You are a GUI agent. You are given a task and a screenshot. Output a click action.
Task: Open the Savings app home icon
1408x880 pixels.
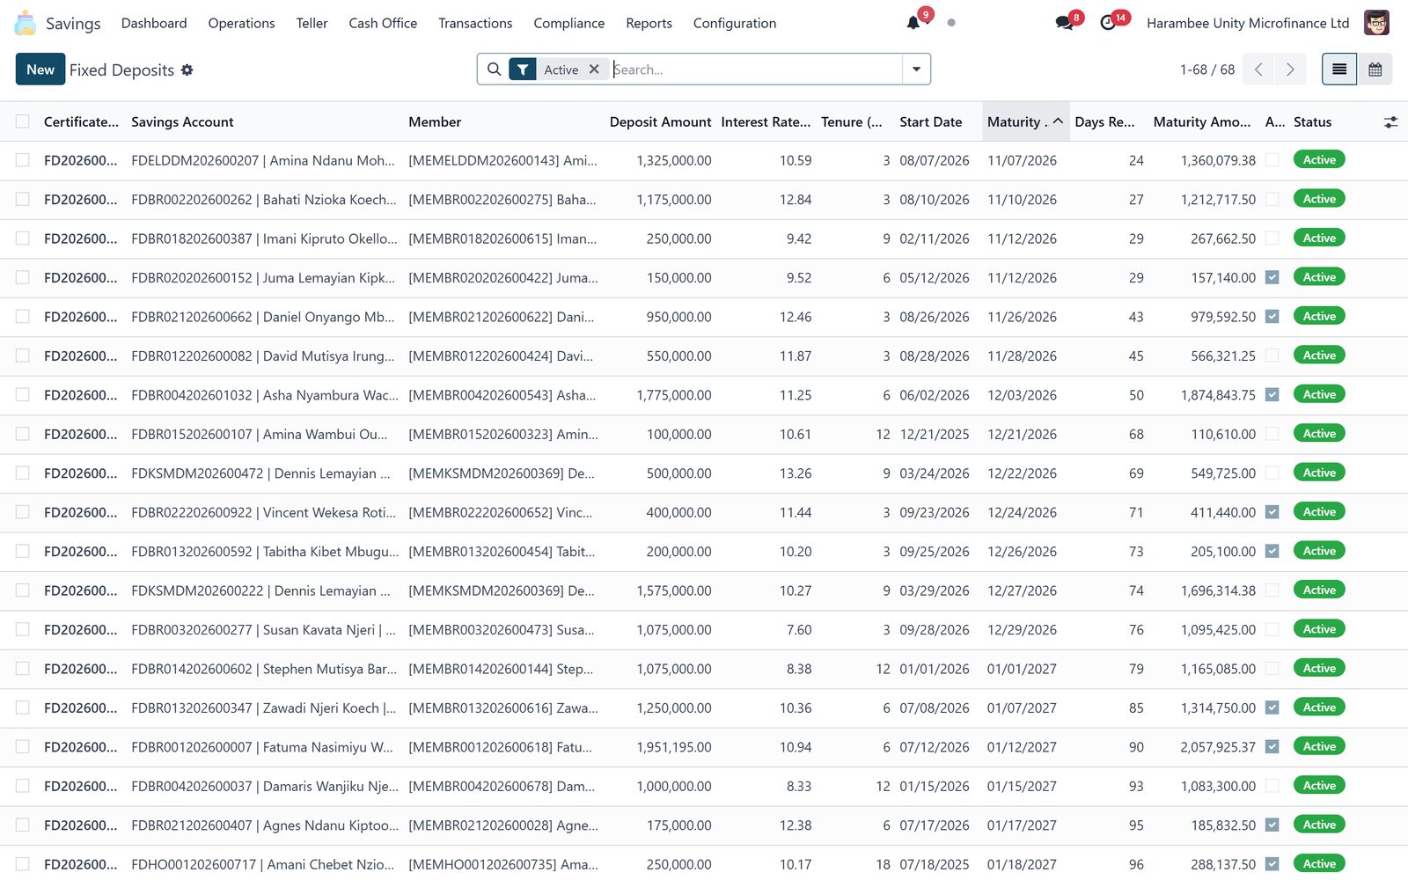[26, 23]
